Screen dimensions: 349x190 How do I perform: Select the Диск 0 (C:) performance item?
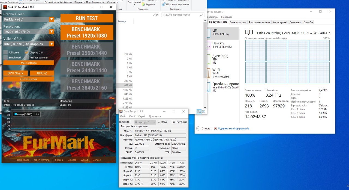pyautogui.click(x=223, y=59)
